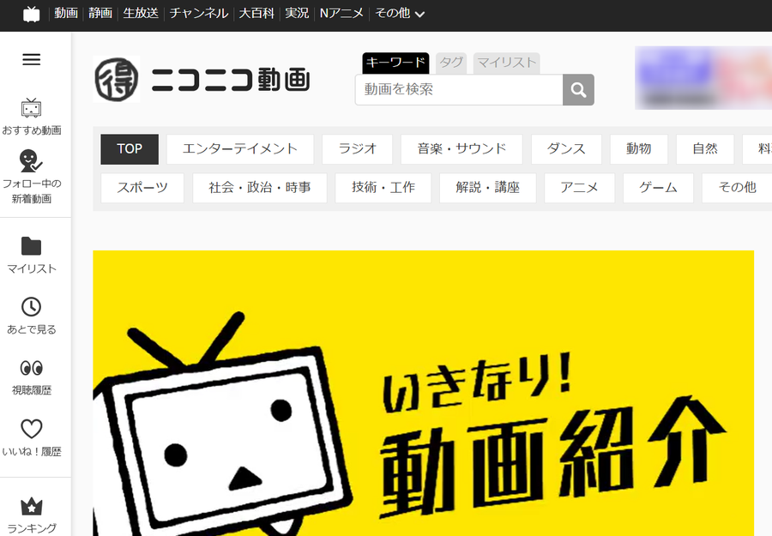Select the その他 category button
The height and width of the screenshot is (536, 772).
pyautogui.click(x=737, y=188)
